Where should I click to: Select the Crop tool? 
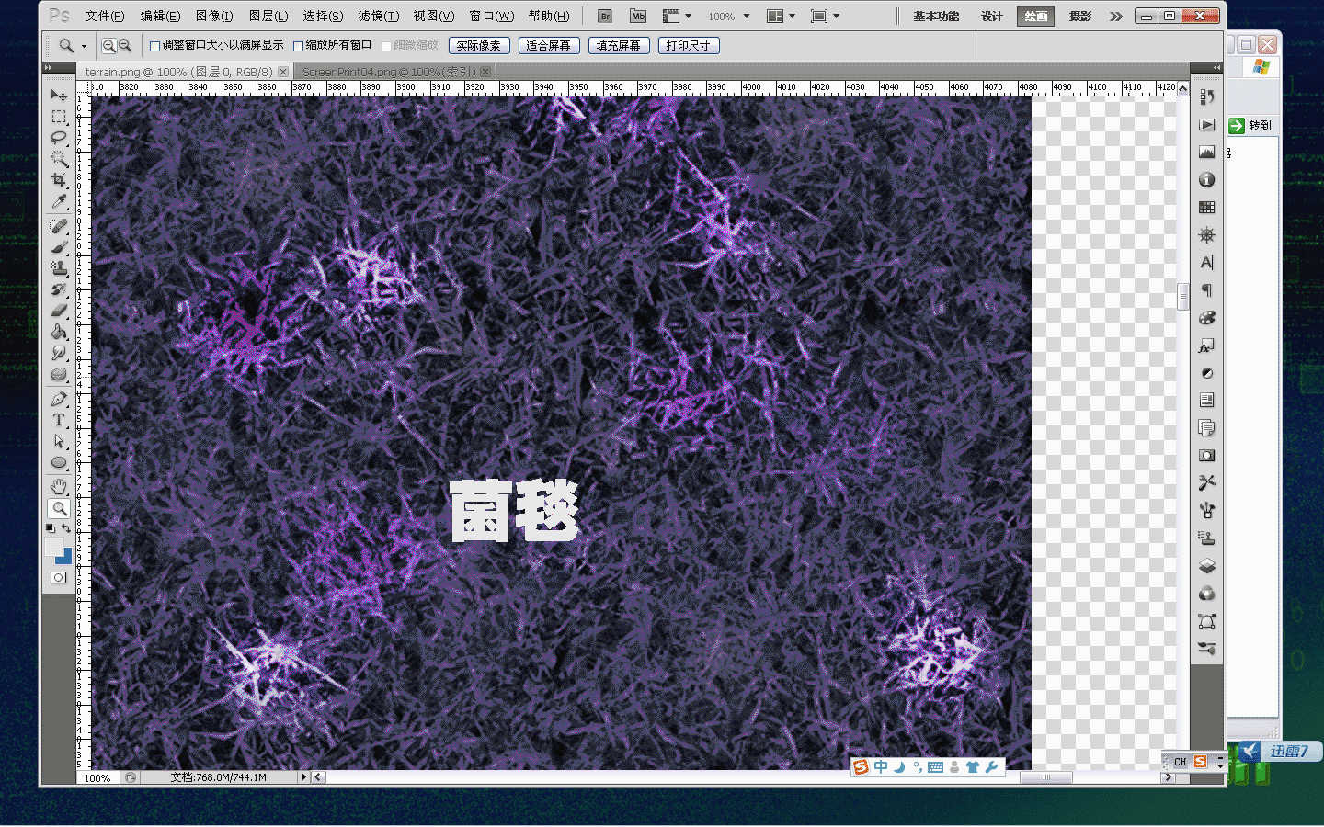[59, 180]
